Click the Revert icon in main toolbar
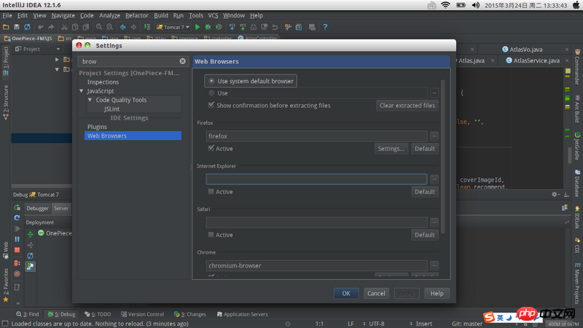Viewport: 583px width, 328px height. click(275, 27)
